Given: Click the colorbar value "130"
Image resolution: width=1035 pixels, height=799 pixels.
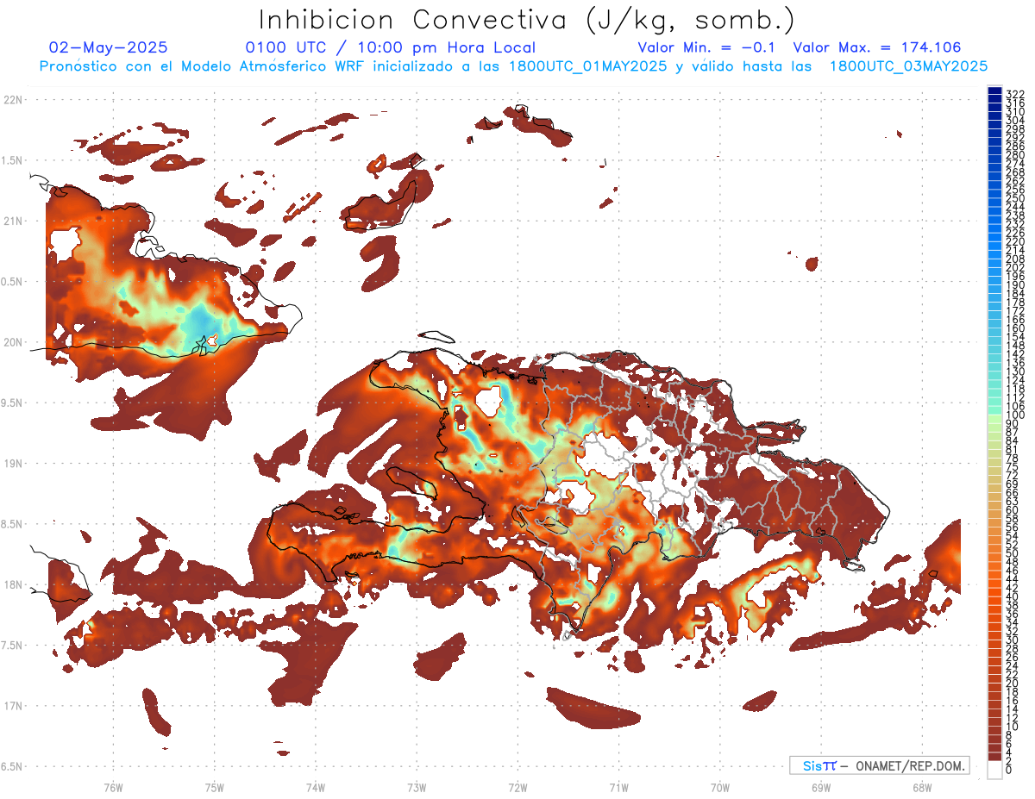Looking at the screenshot, I should coord(1015,371).
